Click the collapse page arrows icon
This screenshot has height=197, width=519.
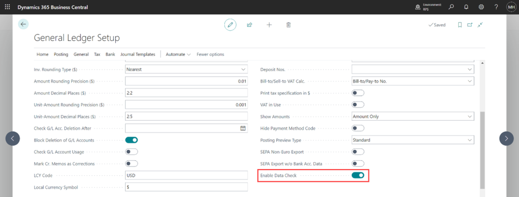(480, 25)
